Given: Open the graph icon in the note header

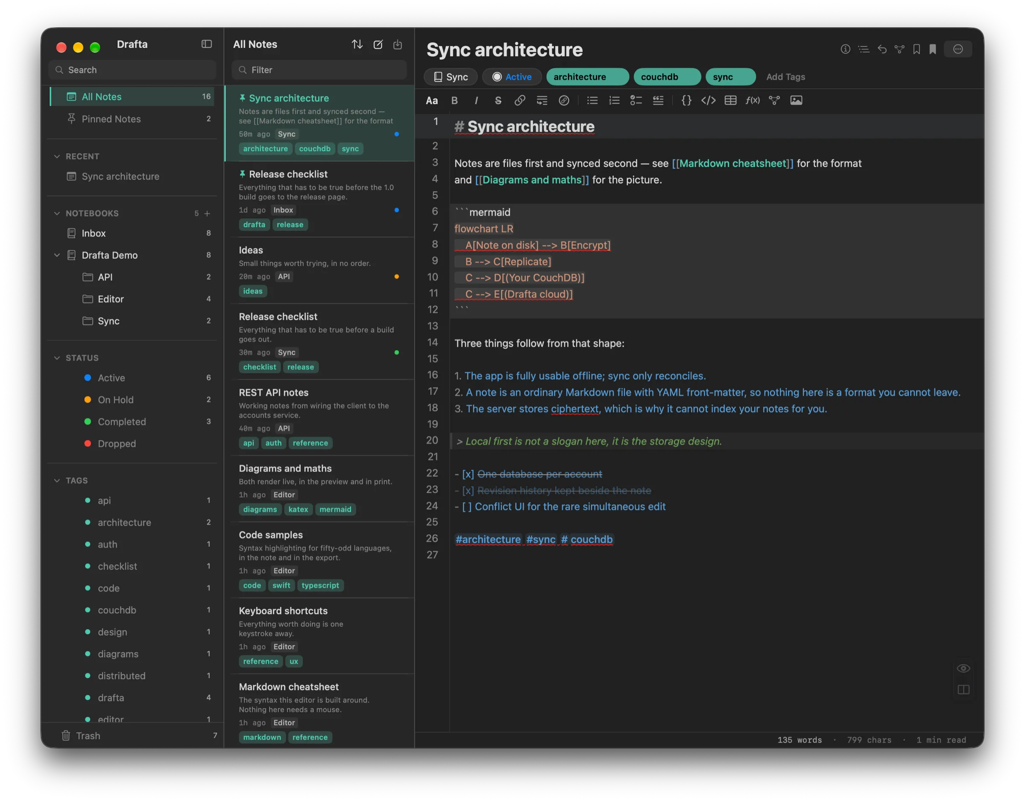Looking at the screenshot, I should pyautogui.click(x=899, y=49).
